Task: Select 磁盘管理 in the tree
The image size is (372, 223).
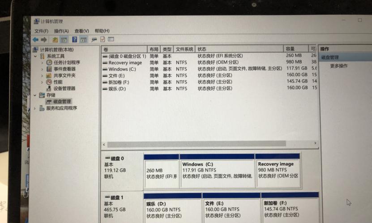Action: coord(62,102)
